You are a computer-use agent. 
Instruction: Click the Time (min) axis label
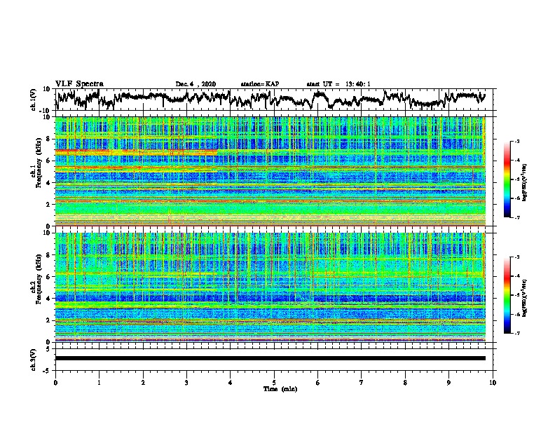280,389
